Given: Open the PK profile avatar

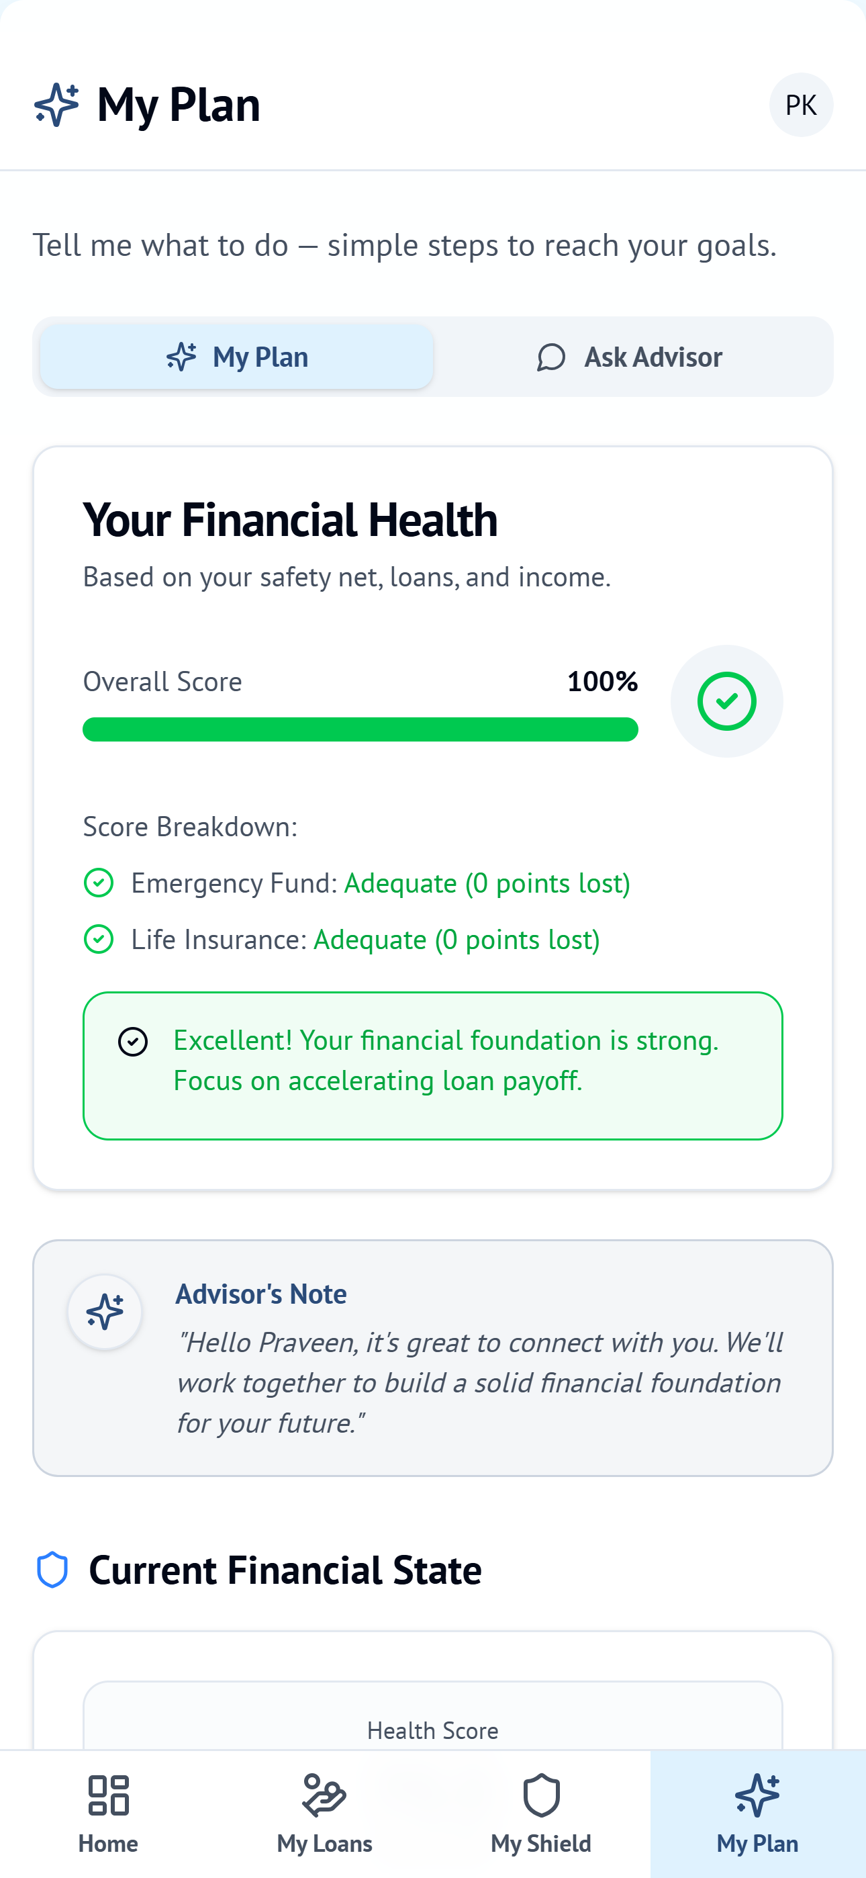Looking at the screenshot, I should [x=800, y=104].
